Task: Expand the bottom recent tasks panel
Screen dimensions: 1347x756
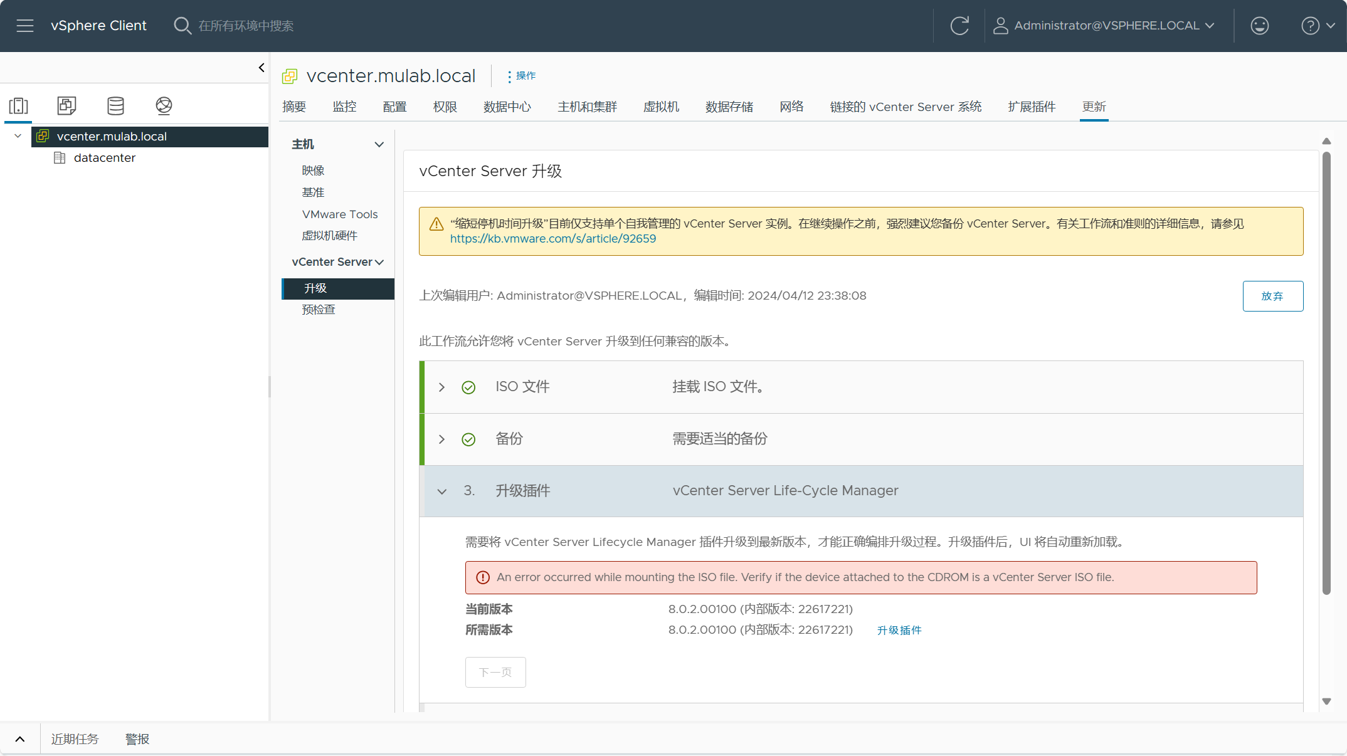Action: pyautogui.click(x=20, y=739)
